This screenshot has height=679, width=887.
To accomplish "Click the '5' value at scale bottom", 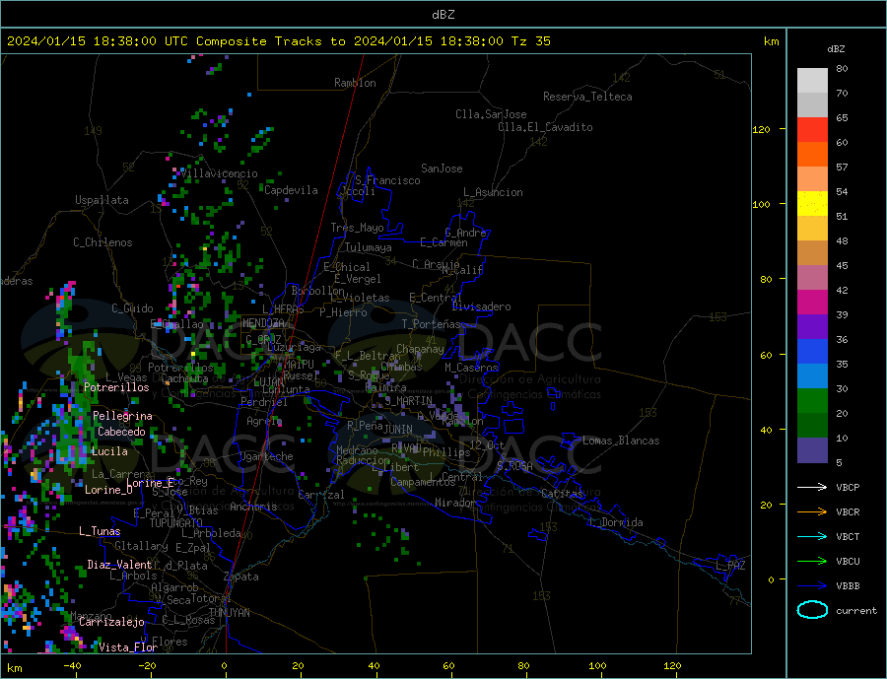I will [x=839, y=462].
